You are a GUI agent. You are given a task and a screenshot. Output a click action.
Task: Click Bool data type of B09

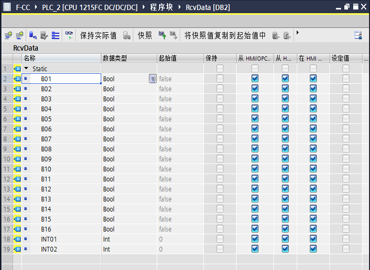pos(129,159)
